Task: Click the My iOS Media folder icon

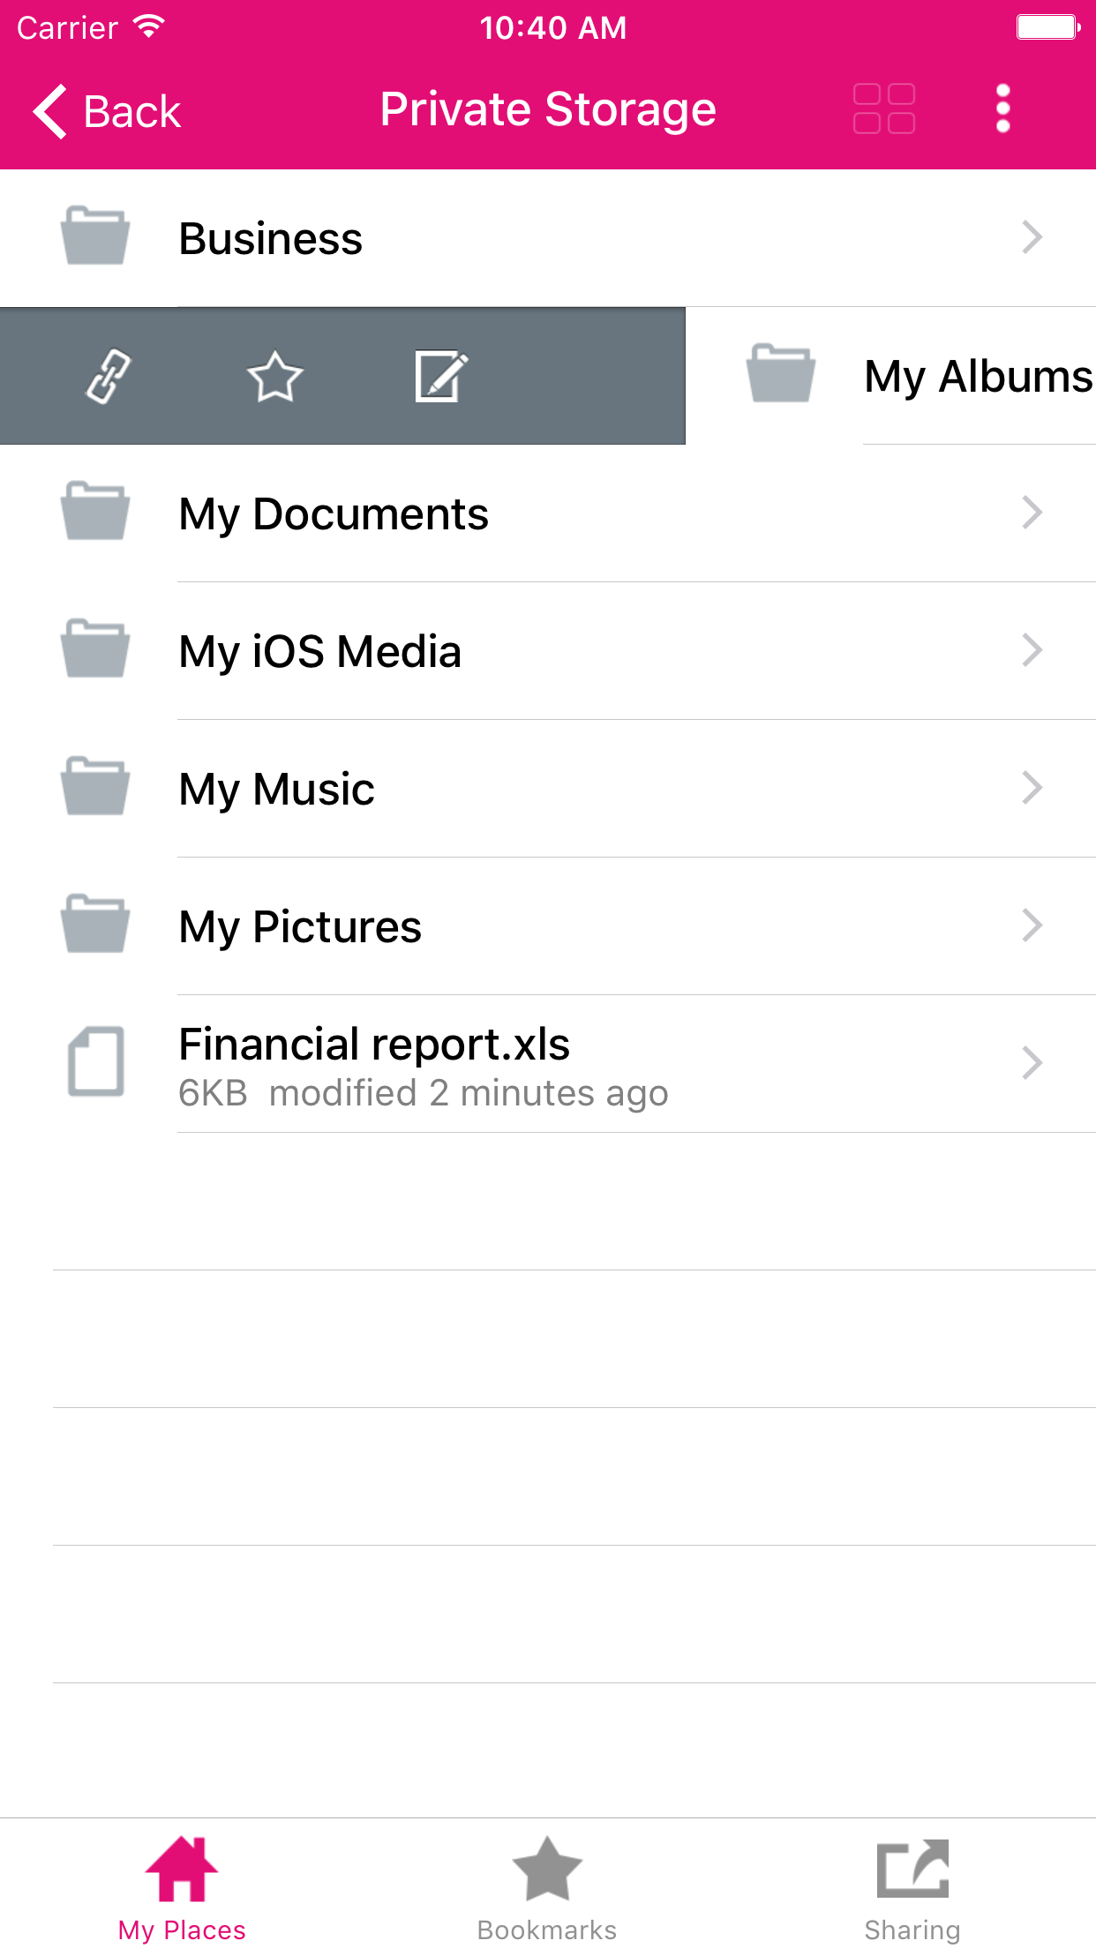Action: pyautogui.click(x=95, y=650)
